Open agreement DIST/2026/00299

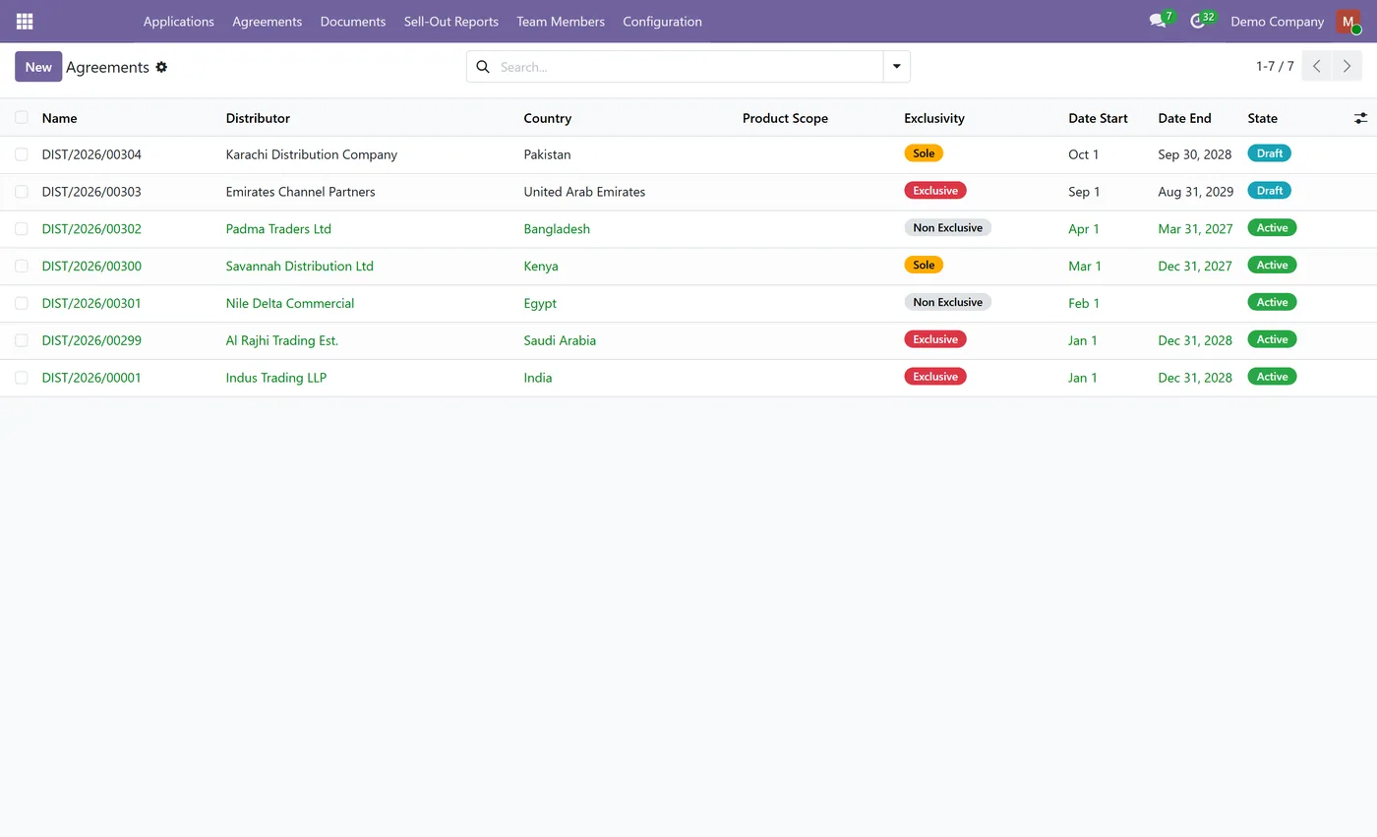(x=91, y=340)
